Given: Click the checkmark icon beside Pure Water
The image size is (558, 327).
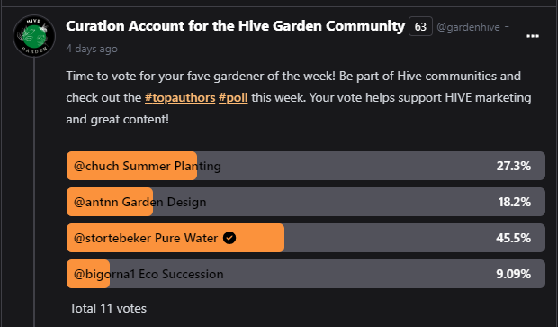Looking at the screenshot, I should tap(229, 238).
